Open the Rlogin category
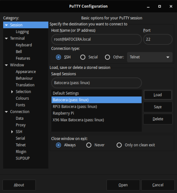Viewport: 177px width, 193px height. click(x=21, y=152)
